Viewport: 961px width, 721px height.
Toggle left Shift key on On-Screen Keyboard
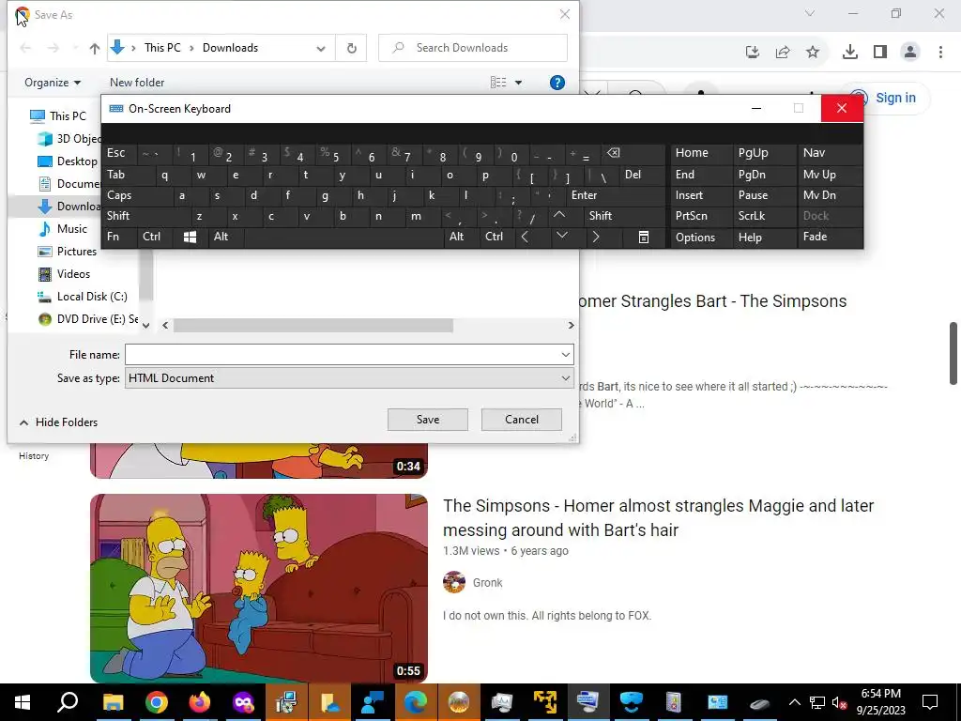pos(146,216)
